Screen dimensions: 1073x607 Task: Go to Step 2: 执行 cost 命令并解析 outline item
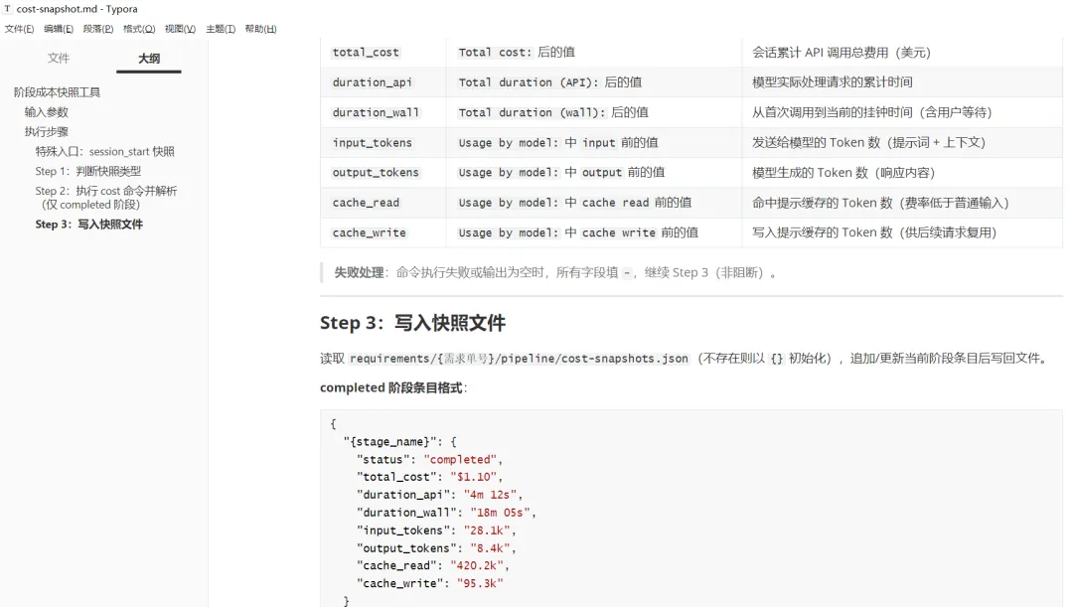click(x=106, y=197)
